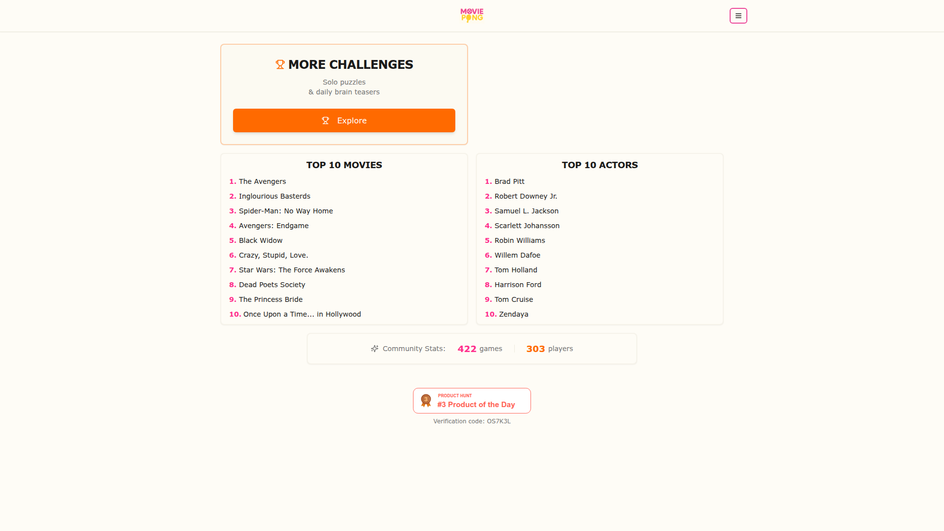Image resolution: width=944 pixels, height=531 pixels.
Task: Click the trophy icon beside More Challenges
Action: (280, 64)
